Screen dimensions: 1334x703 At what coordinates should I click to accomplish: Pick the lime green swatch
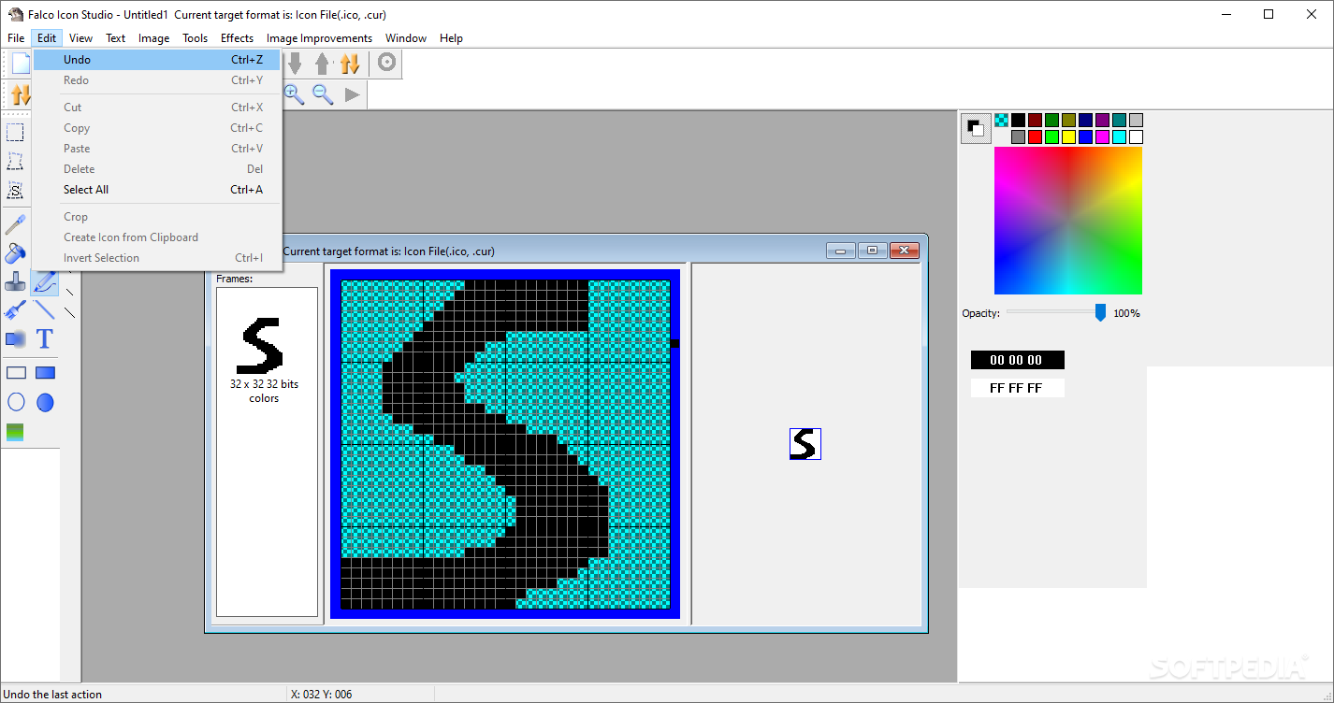[1051, 136]
